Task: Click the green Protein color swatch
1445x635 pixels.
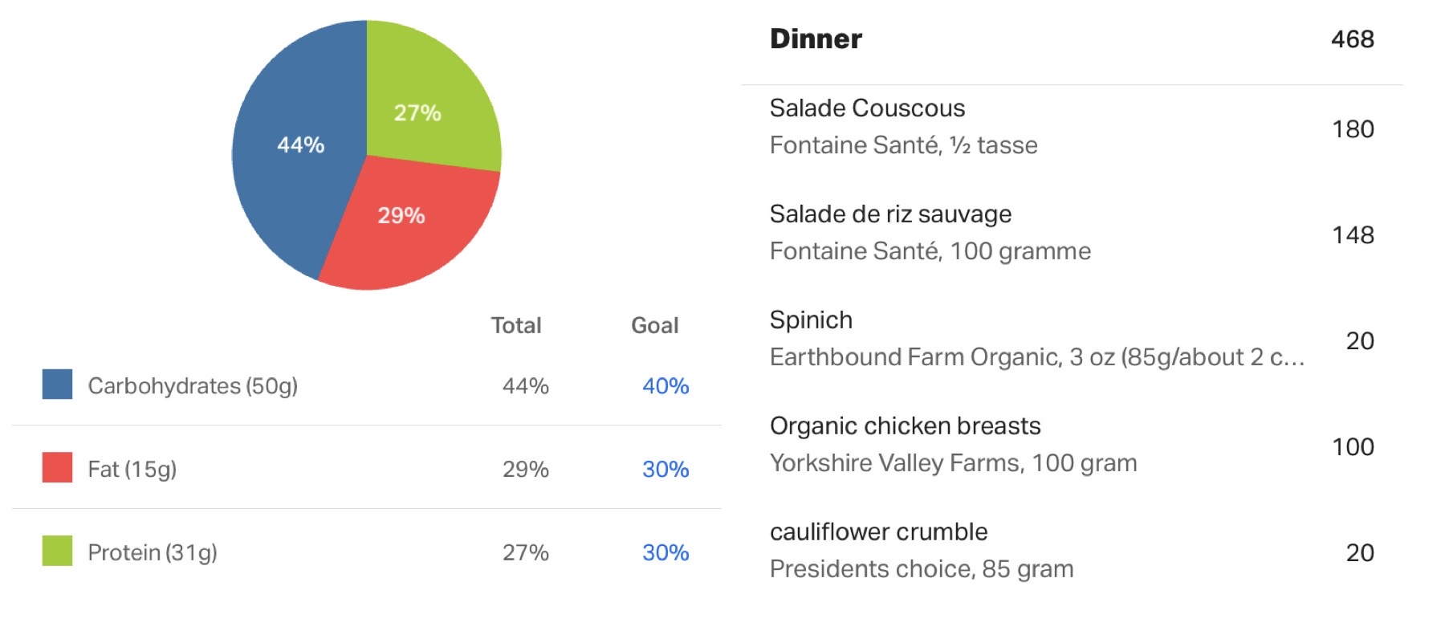Action: coord(57,551)
